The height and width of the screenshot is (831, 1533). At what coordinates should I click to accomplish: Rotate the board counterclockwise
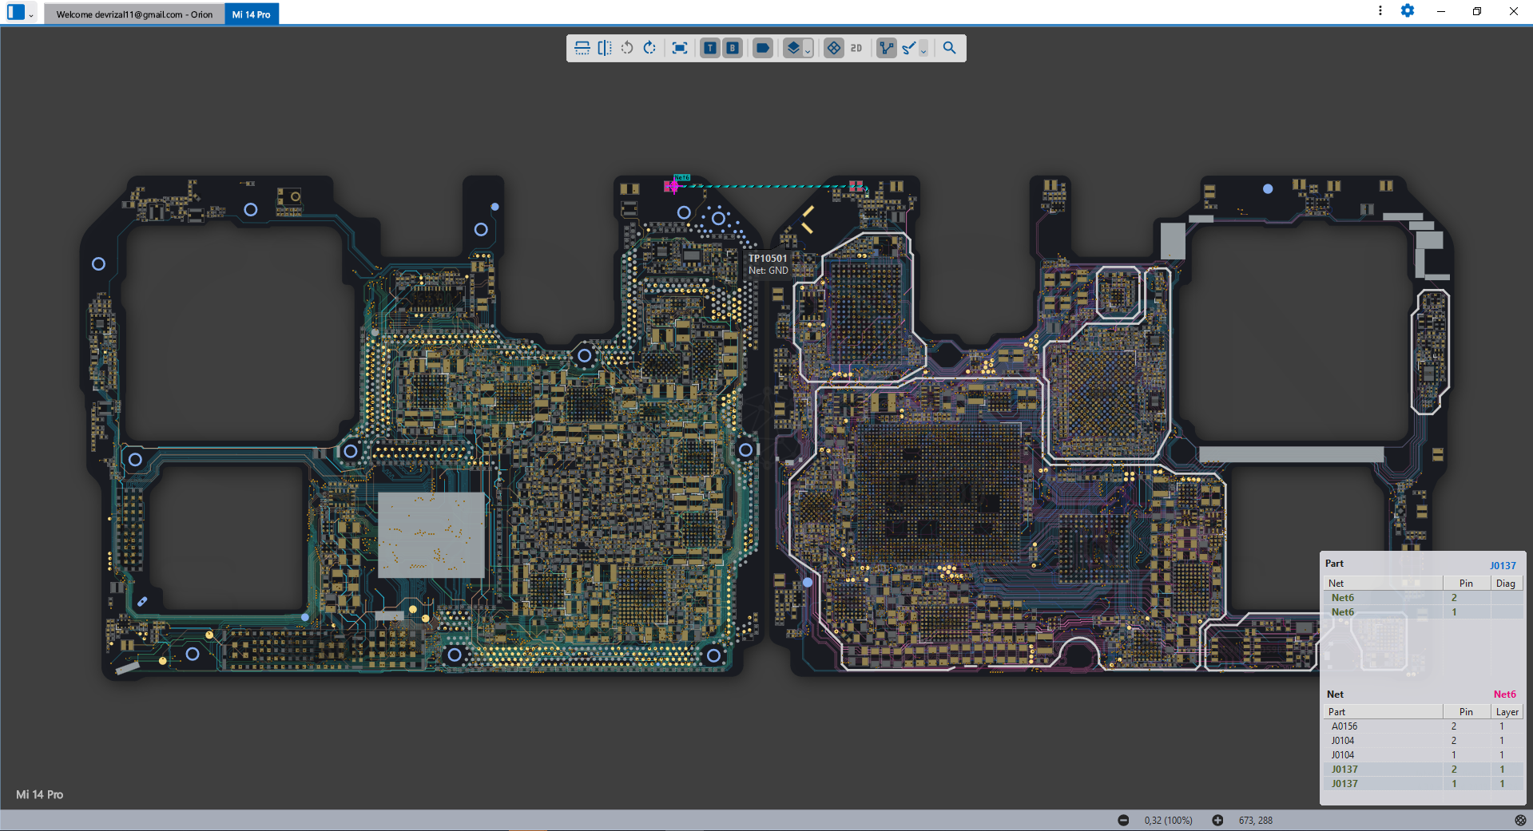click(627, 48)
